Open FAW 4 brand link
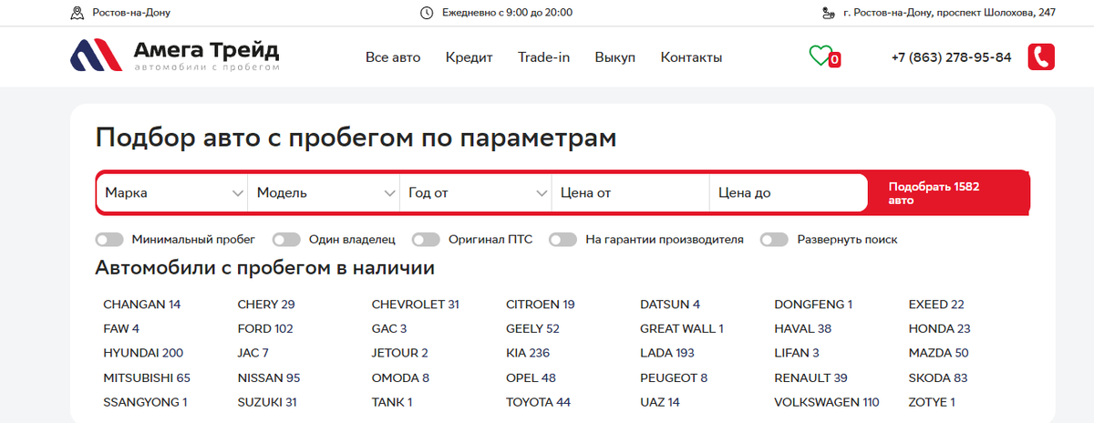Screen dimensions: 1094x423 click(x=121, y=329)
